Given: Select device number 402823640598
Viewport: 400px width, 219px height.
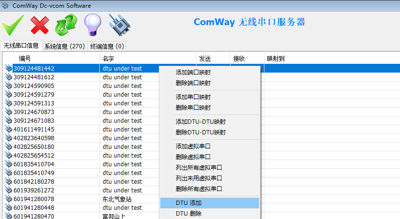Looking at the screenshot, I should (x=34, y=138).
